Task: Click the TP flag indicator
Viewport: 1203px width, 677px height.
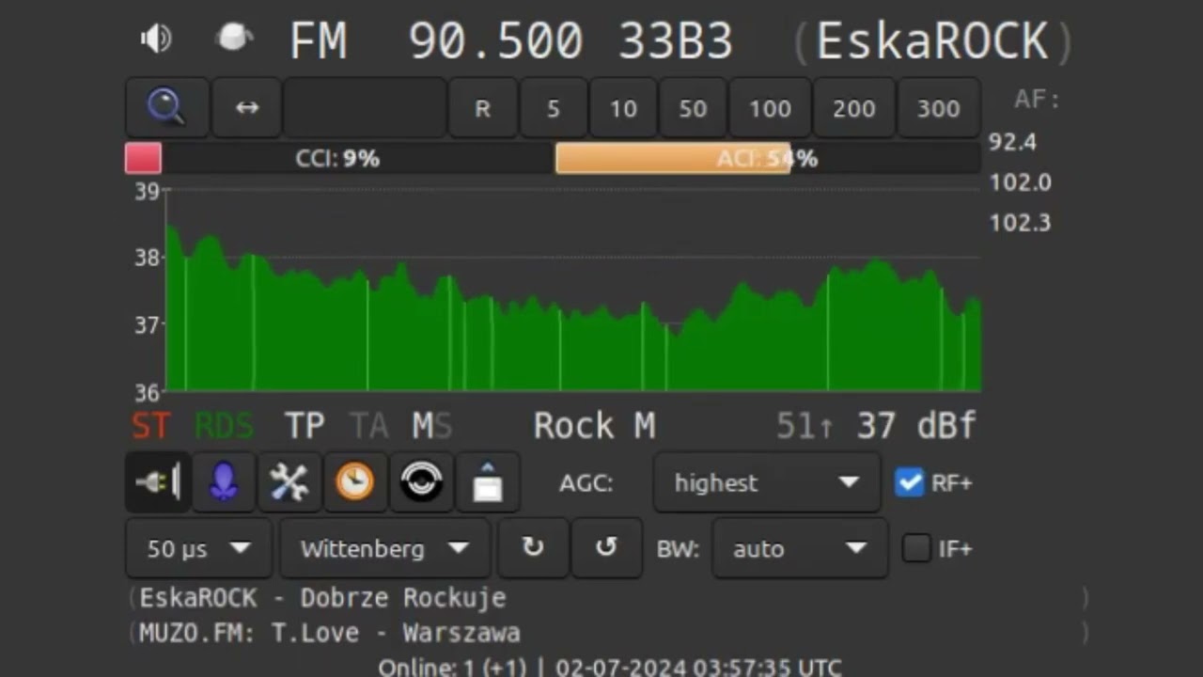Action: coord(305,426)
